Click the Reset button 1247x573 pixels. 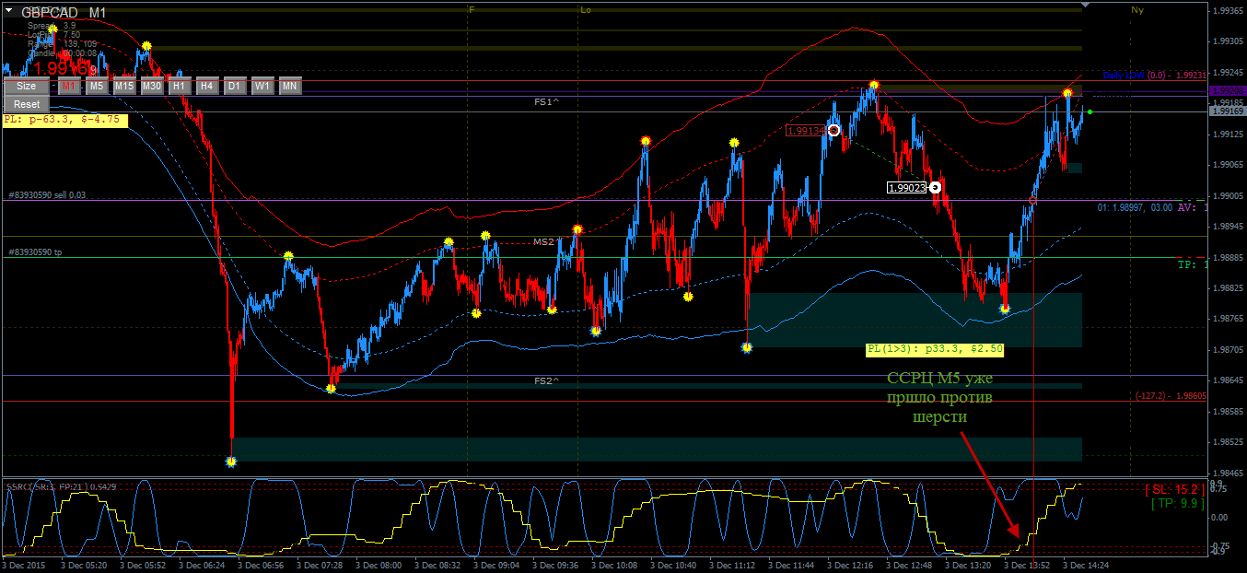click(27, 104)
